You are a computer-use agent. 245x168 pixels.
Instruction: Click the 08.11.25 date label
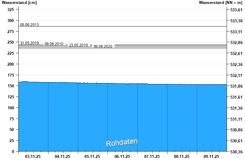point(182,156)
